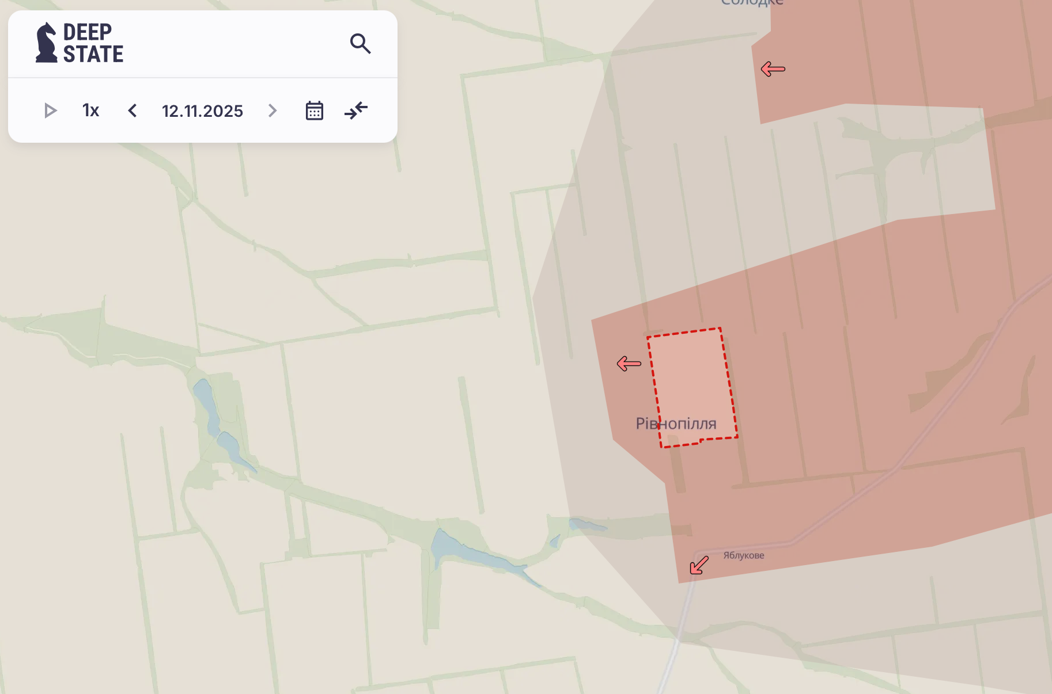The width and height of the screenshot is (1052, 694).
Task: Open the calendar date picker
Action: click(x=314, y=110)
